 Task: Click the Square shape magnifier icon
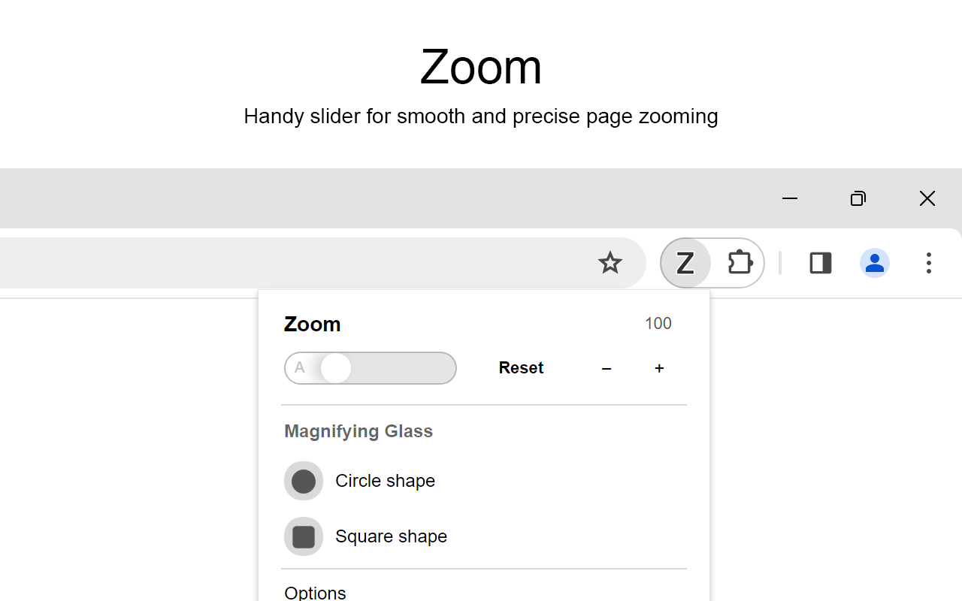[x=303, y=536]
